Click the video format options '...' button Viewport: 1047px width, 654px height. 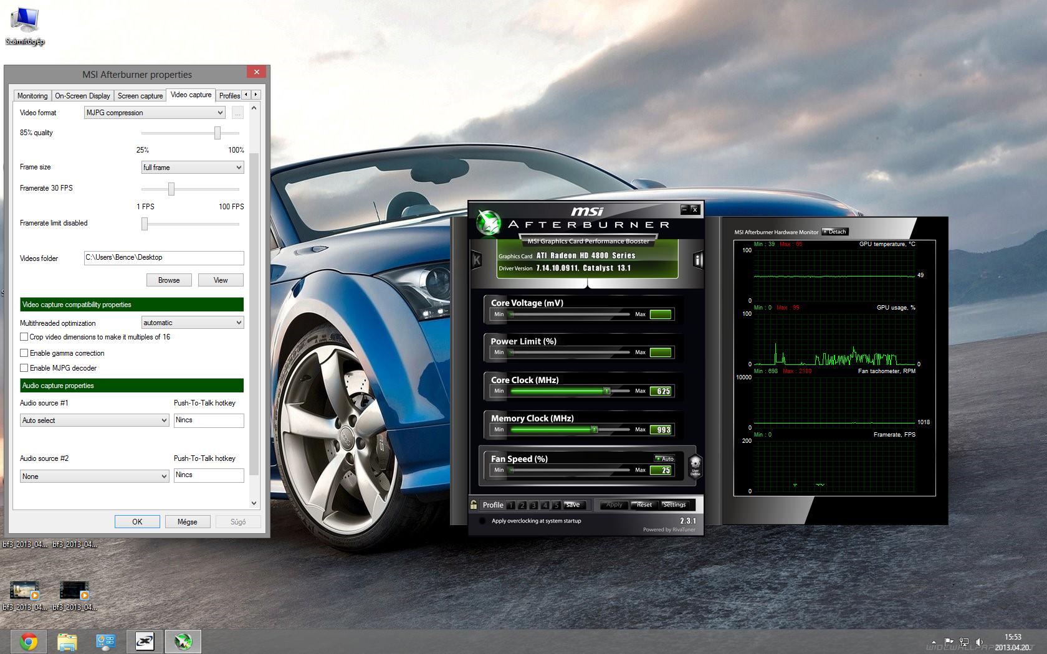(x=237, y=113)
